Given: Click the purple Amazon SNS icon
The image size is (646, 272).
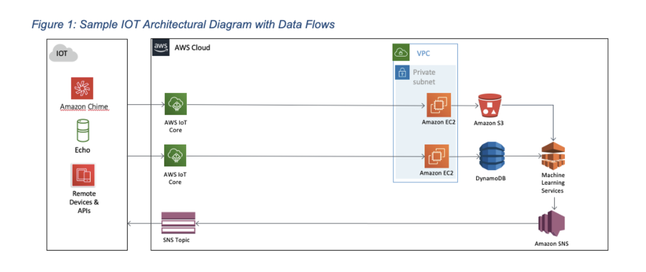Looking at the screenshot, I should (552, 224).
